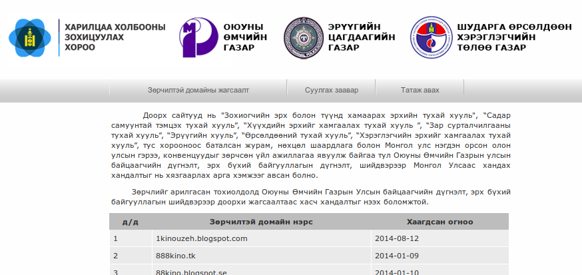Click the 'Хаагдсан огноо' column header
The width and height of the screenshot is (582, 275).
(439, 222)
